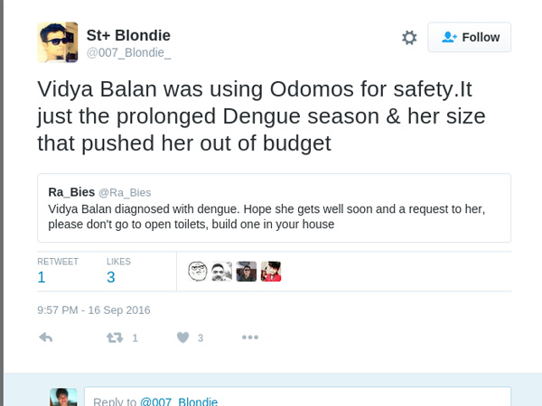Click the St+ Blondie display name
542x406 pixels.
tap(128, 35)
